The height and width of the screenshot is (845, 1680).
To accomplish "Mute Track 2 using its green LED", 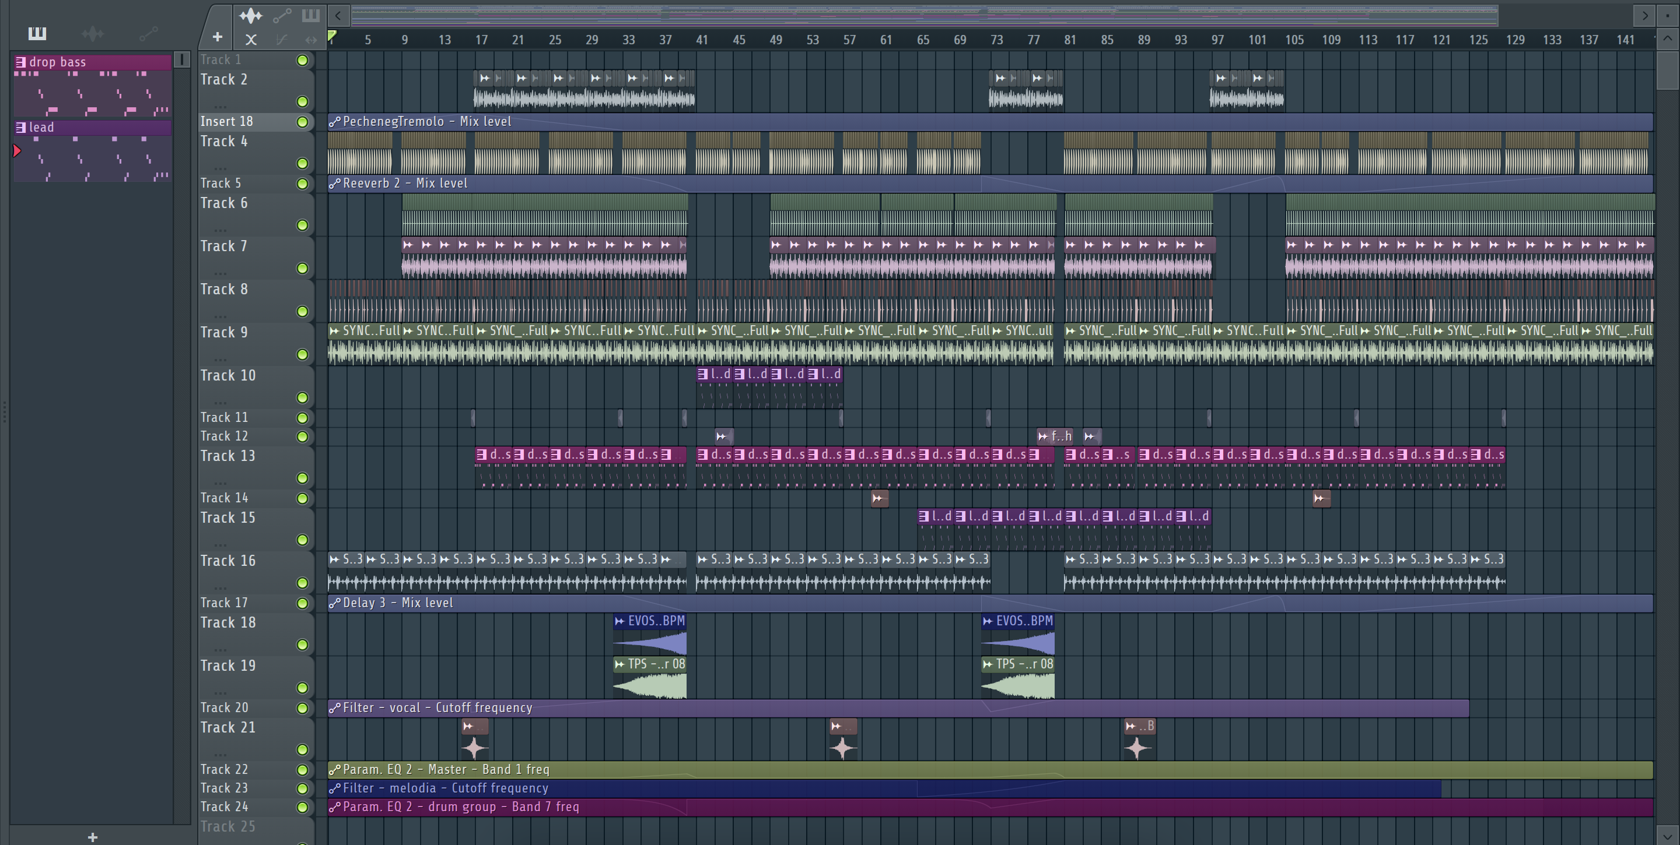I will coord(302,101).
